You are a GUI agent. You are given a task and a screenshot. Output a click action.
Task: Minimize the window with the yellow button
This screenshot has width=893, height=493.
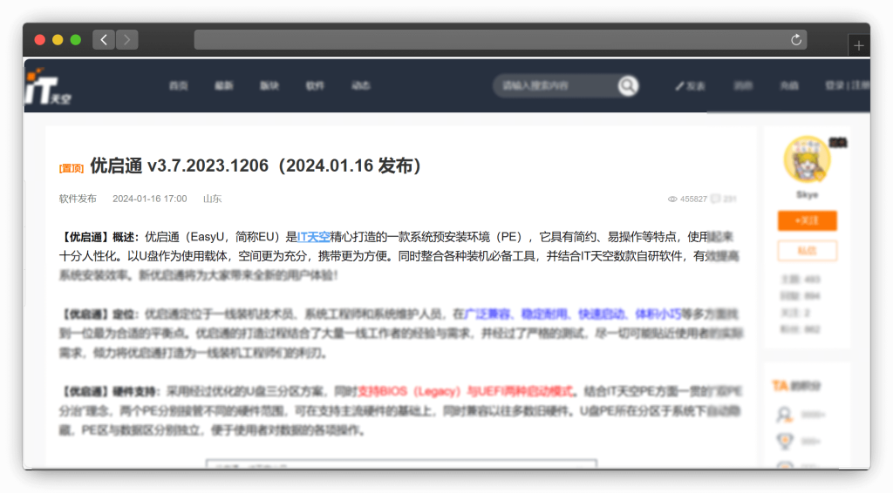pyautogui.click(x=58, y=40)
